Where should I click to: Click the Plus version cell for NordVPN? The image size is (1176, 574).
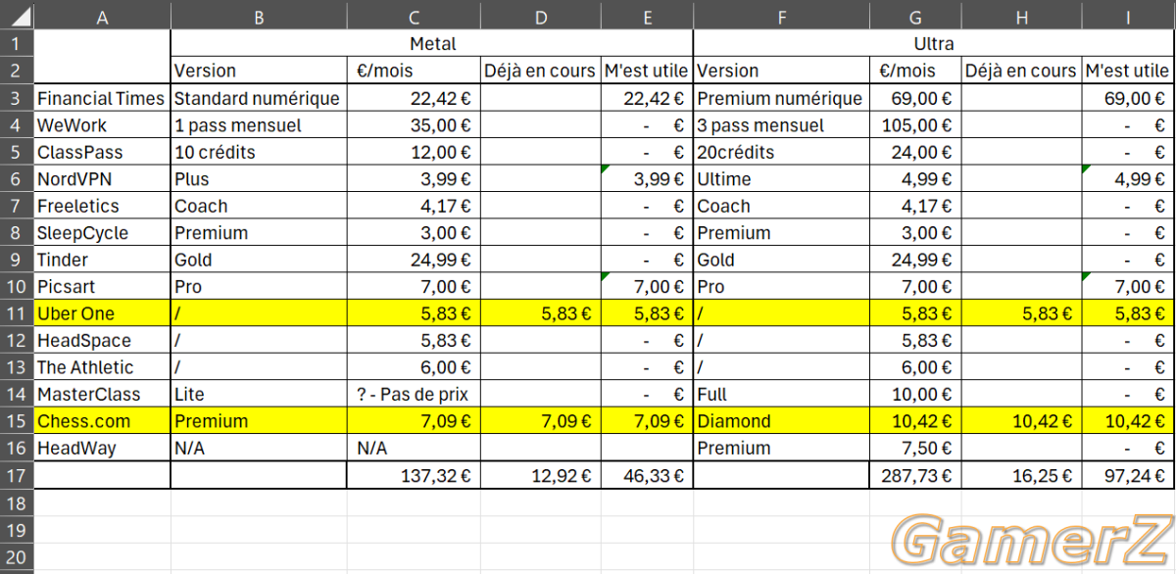[259, 179]
